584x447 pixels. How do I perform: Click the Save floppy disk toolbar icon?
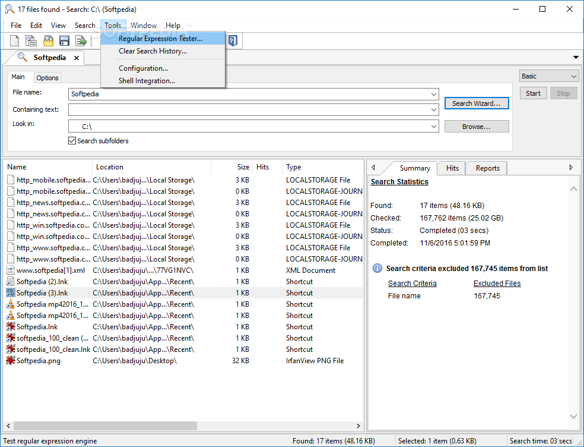coord(65,40)
